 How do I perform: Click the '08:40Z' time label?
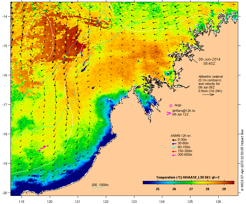(209, 64)
